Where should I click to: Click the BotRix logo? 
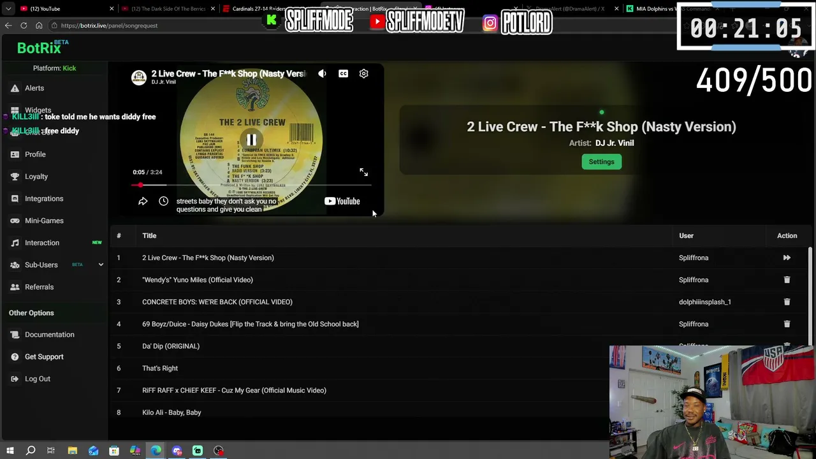(x=39, y=48)
